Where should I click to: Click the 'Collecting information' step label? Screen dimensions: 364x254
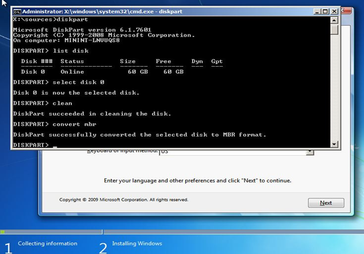48,244
